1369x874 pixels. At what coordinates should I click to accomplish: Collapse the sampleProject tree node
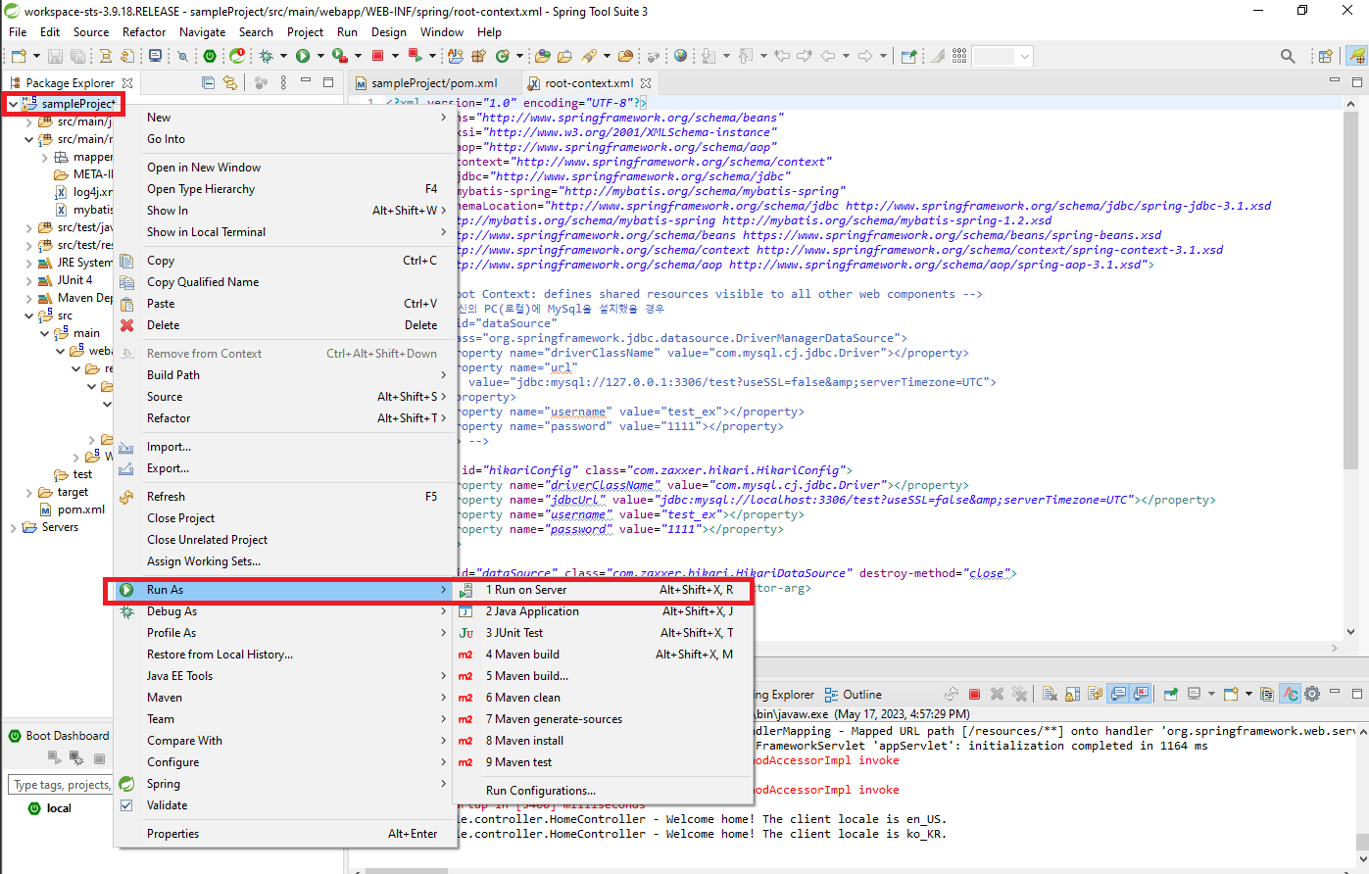click(13, 104)
